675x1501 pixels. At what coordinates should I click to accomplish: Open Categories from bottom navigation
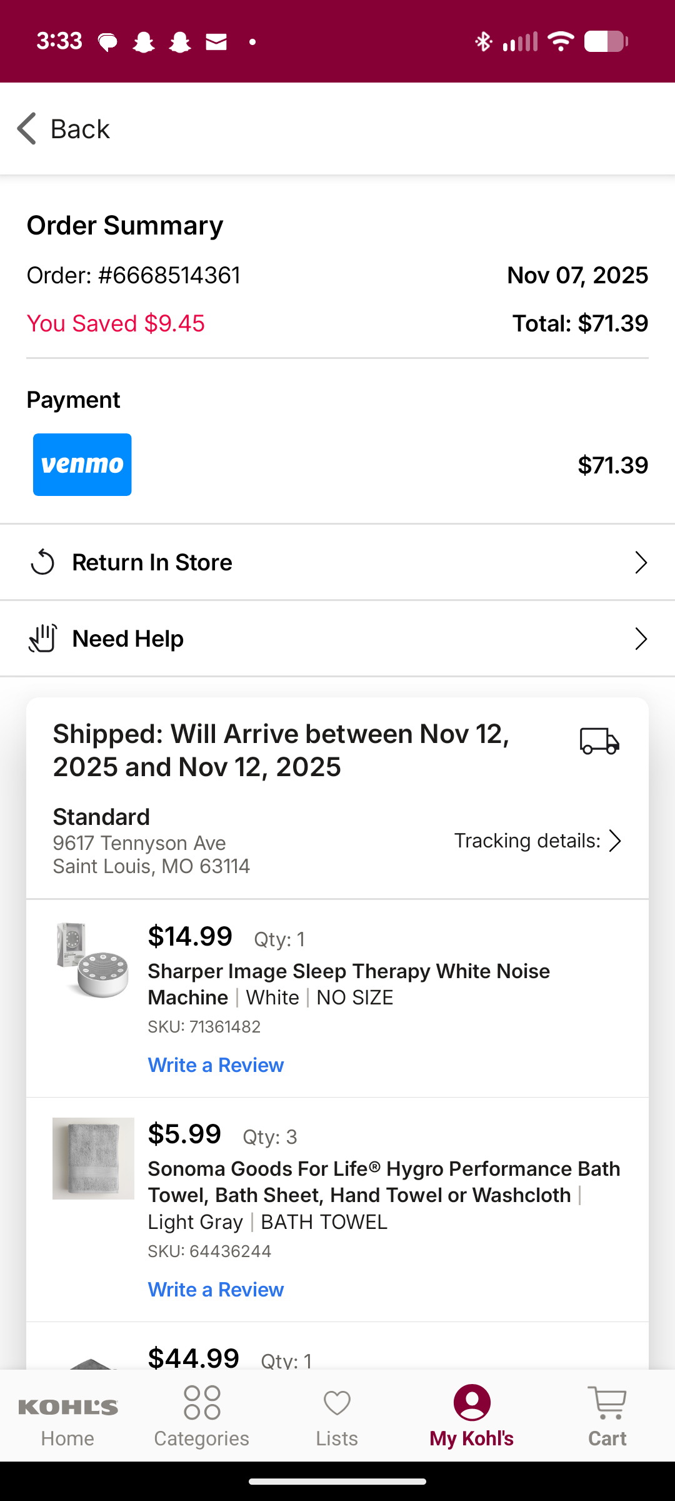(x=202, y=1416)
